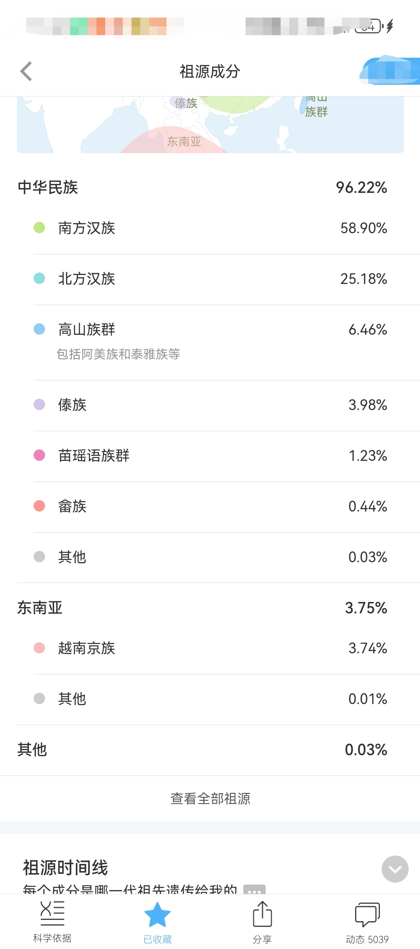Tap the 东南亚 region on map
420x949 pixels.
point(183,141)
